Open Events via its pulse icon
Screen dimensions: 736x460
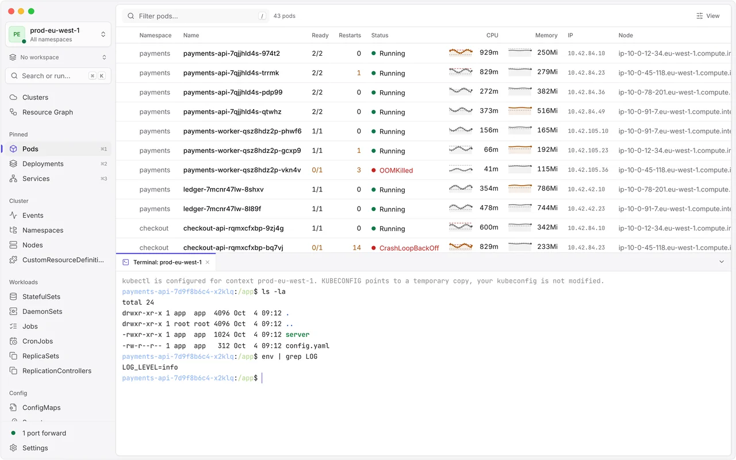(13, 216)
